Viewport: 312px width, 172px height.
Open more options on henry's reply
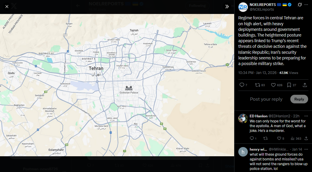point(306,149)
